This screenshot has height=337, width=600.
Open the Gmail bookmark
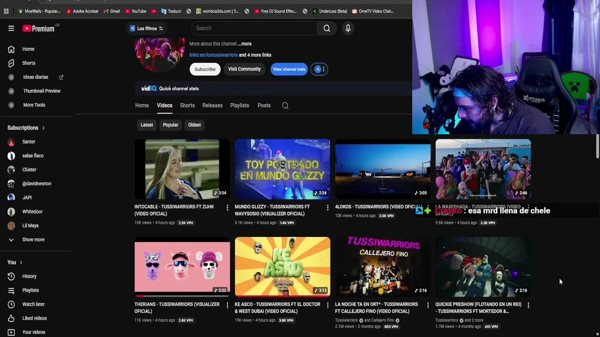pyautogui.click(x=112, y=11)
